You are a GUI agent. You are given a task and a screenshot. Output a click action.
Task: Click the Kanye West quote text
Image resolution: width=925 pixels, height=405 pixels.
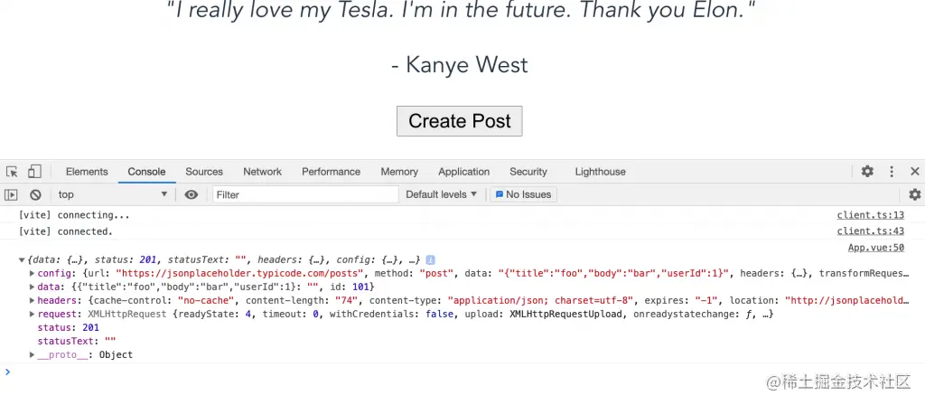(461, 10)
